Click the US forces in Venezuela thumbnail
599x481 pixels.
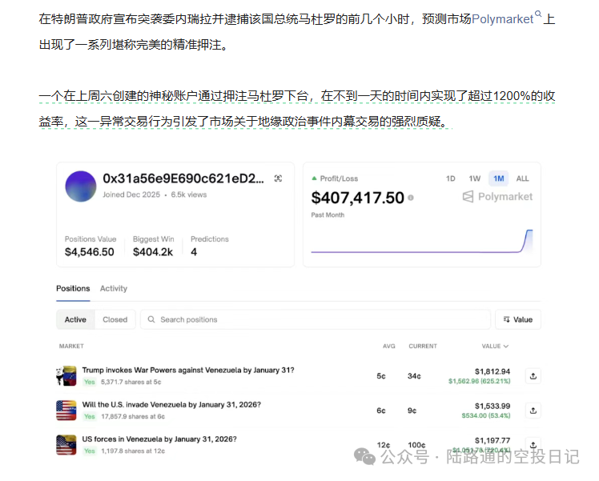(x=66, y=445)
